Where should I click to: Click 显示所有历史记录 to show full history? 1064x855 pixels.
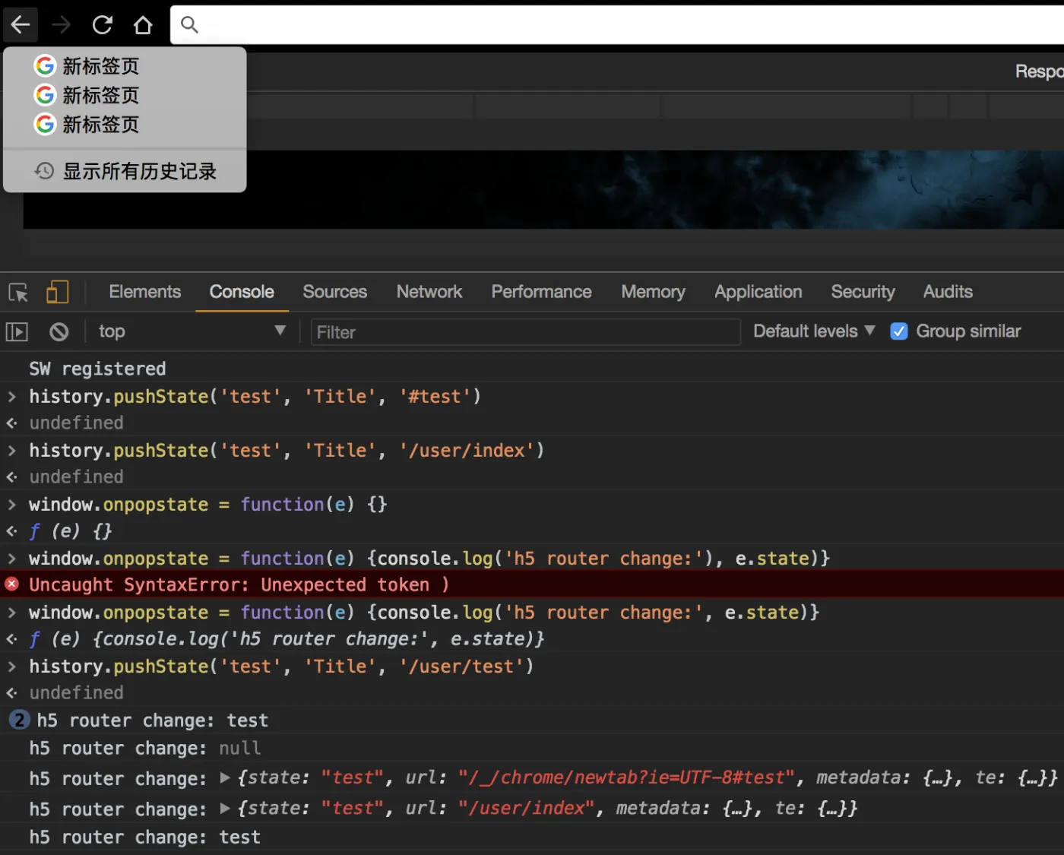tap(139, 172)
